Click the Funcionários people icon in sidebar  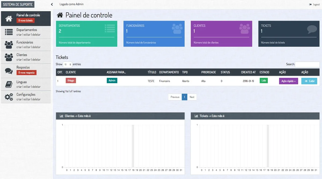[9, 45]
